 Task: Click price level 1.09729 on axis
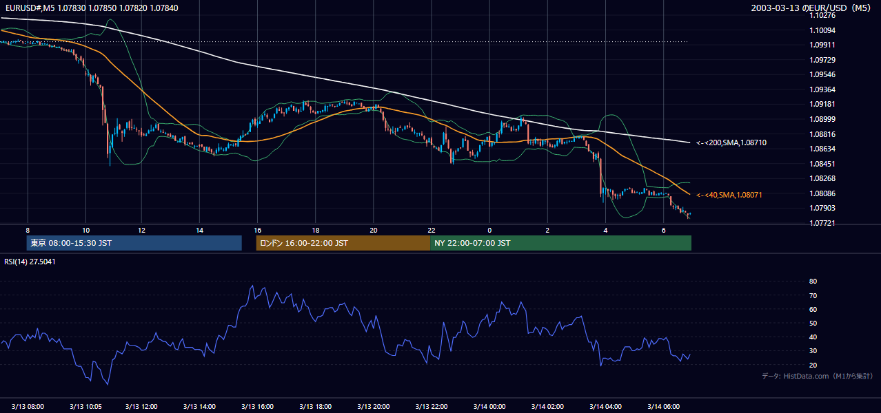tap(823, 60)
